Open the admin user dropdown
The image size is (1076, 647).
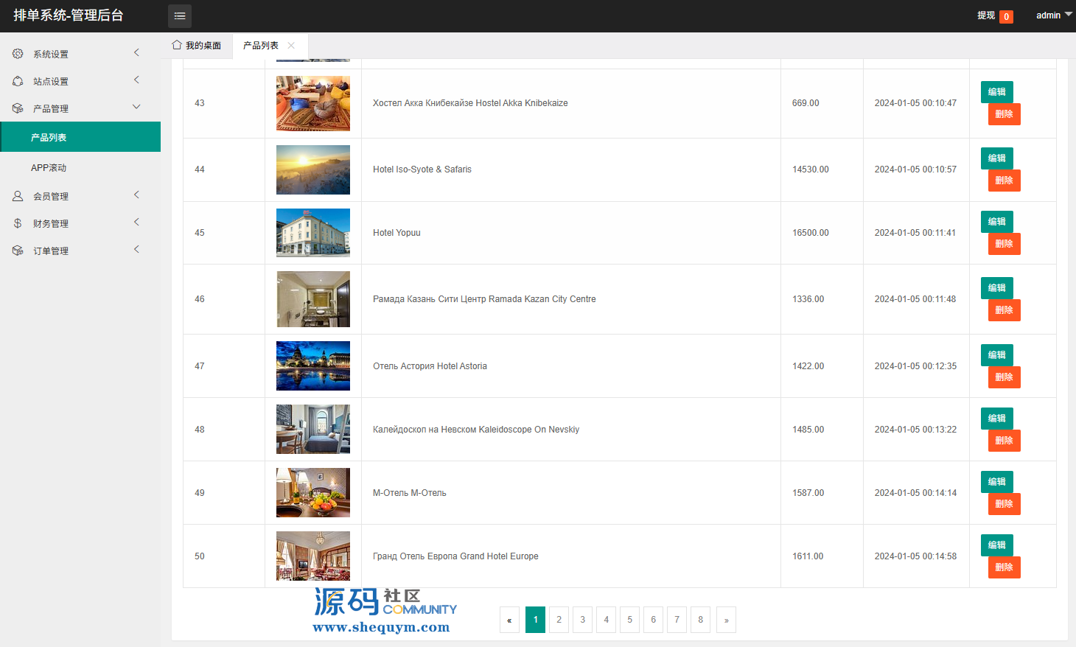(1053, 15)
